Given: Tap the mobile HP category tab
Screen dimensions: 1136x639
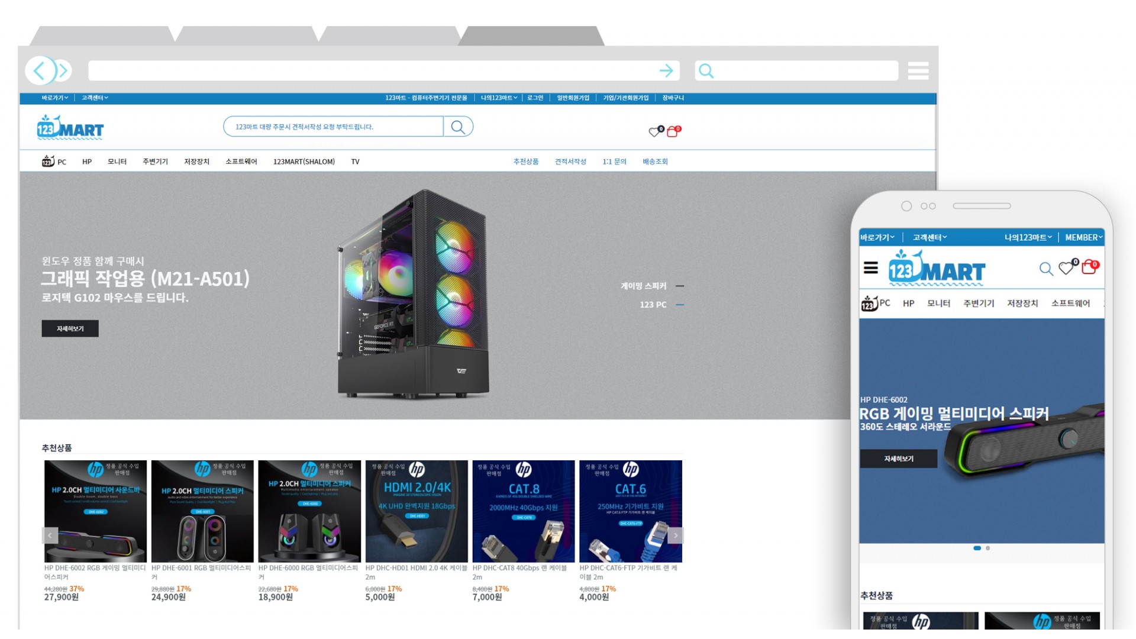Looking at the screenshot, I should (908, 303).
